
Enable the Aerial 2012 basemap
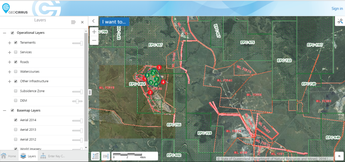[15, 139]
